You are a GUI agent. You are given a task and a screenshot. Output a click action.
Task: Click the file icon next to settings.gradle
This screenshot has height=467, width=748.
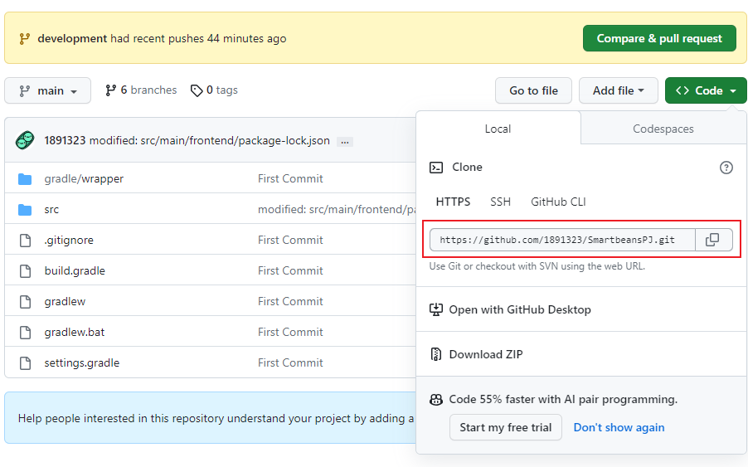click(25, 363)
